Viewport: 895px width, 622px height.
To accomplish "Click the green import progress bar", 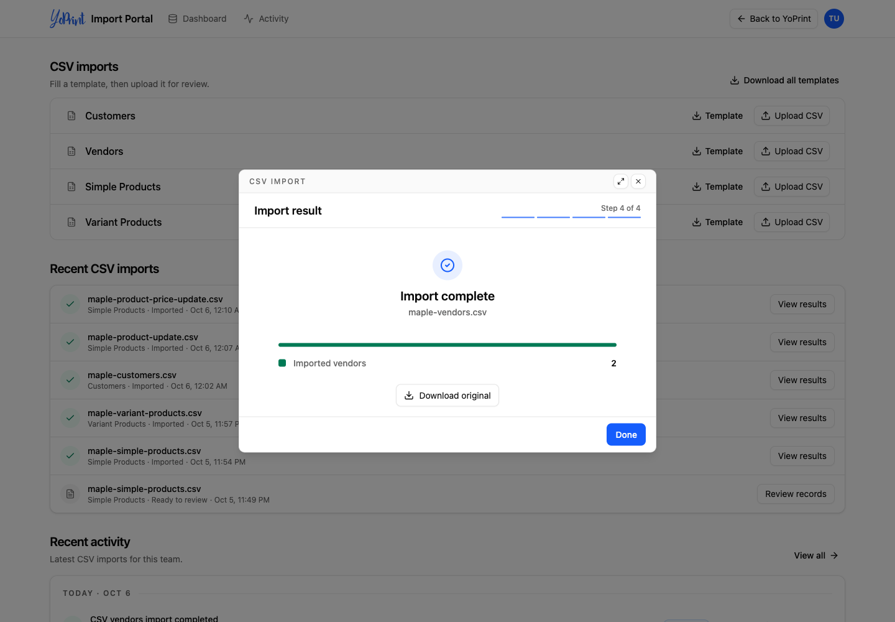I will [x=447, y=345].
